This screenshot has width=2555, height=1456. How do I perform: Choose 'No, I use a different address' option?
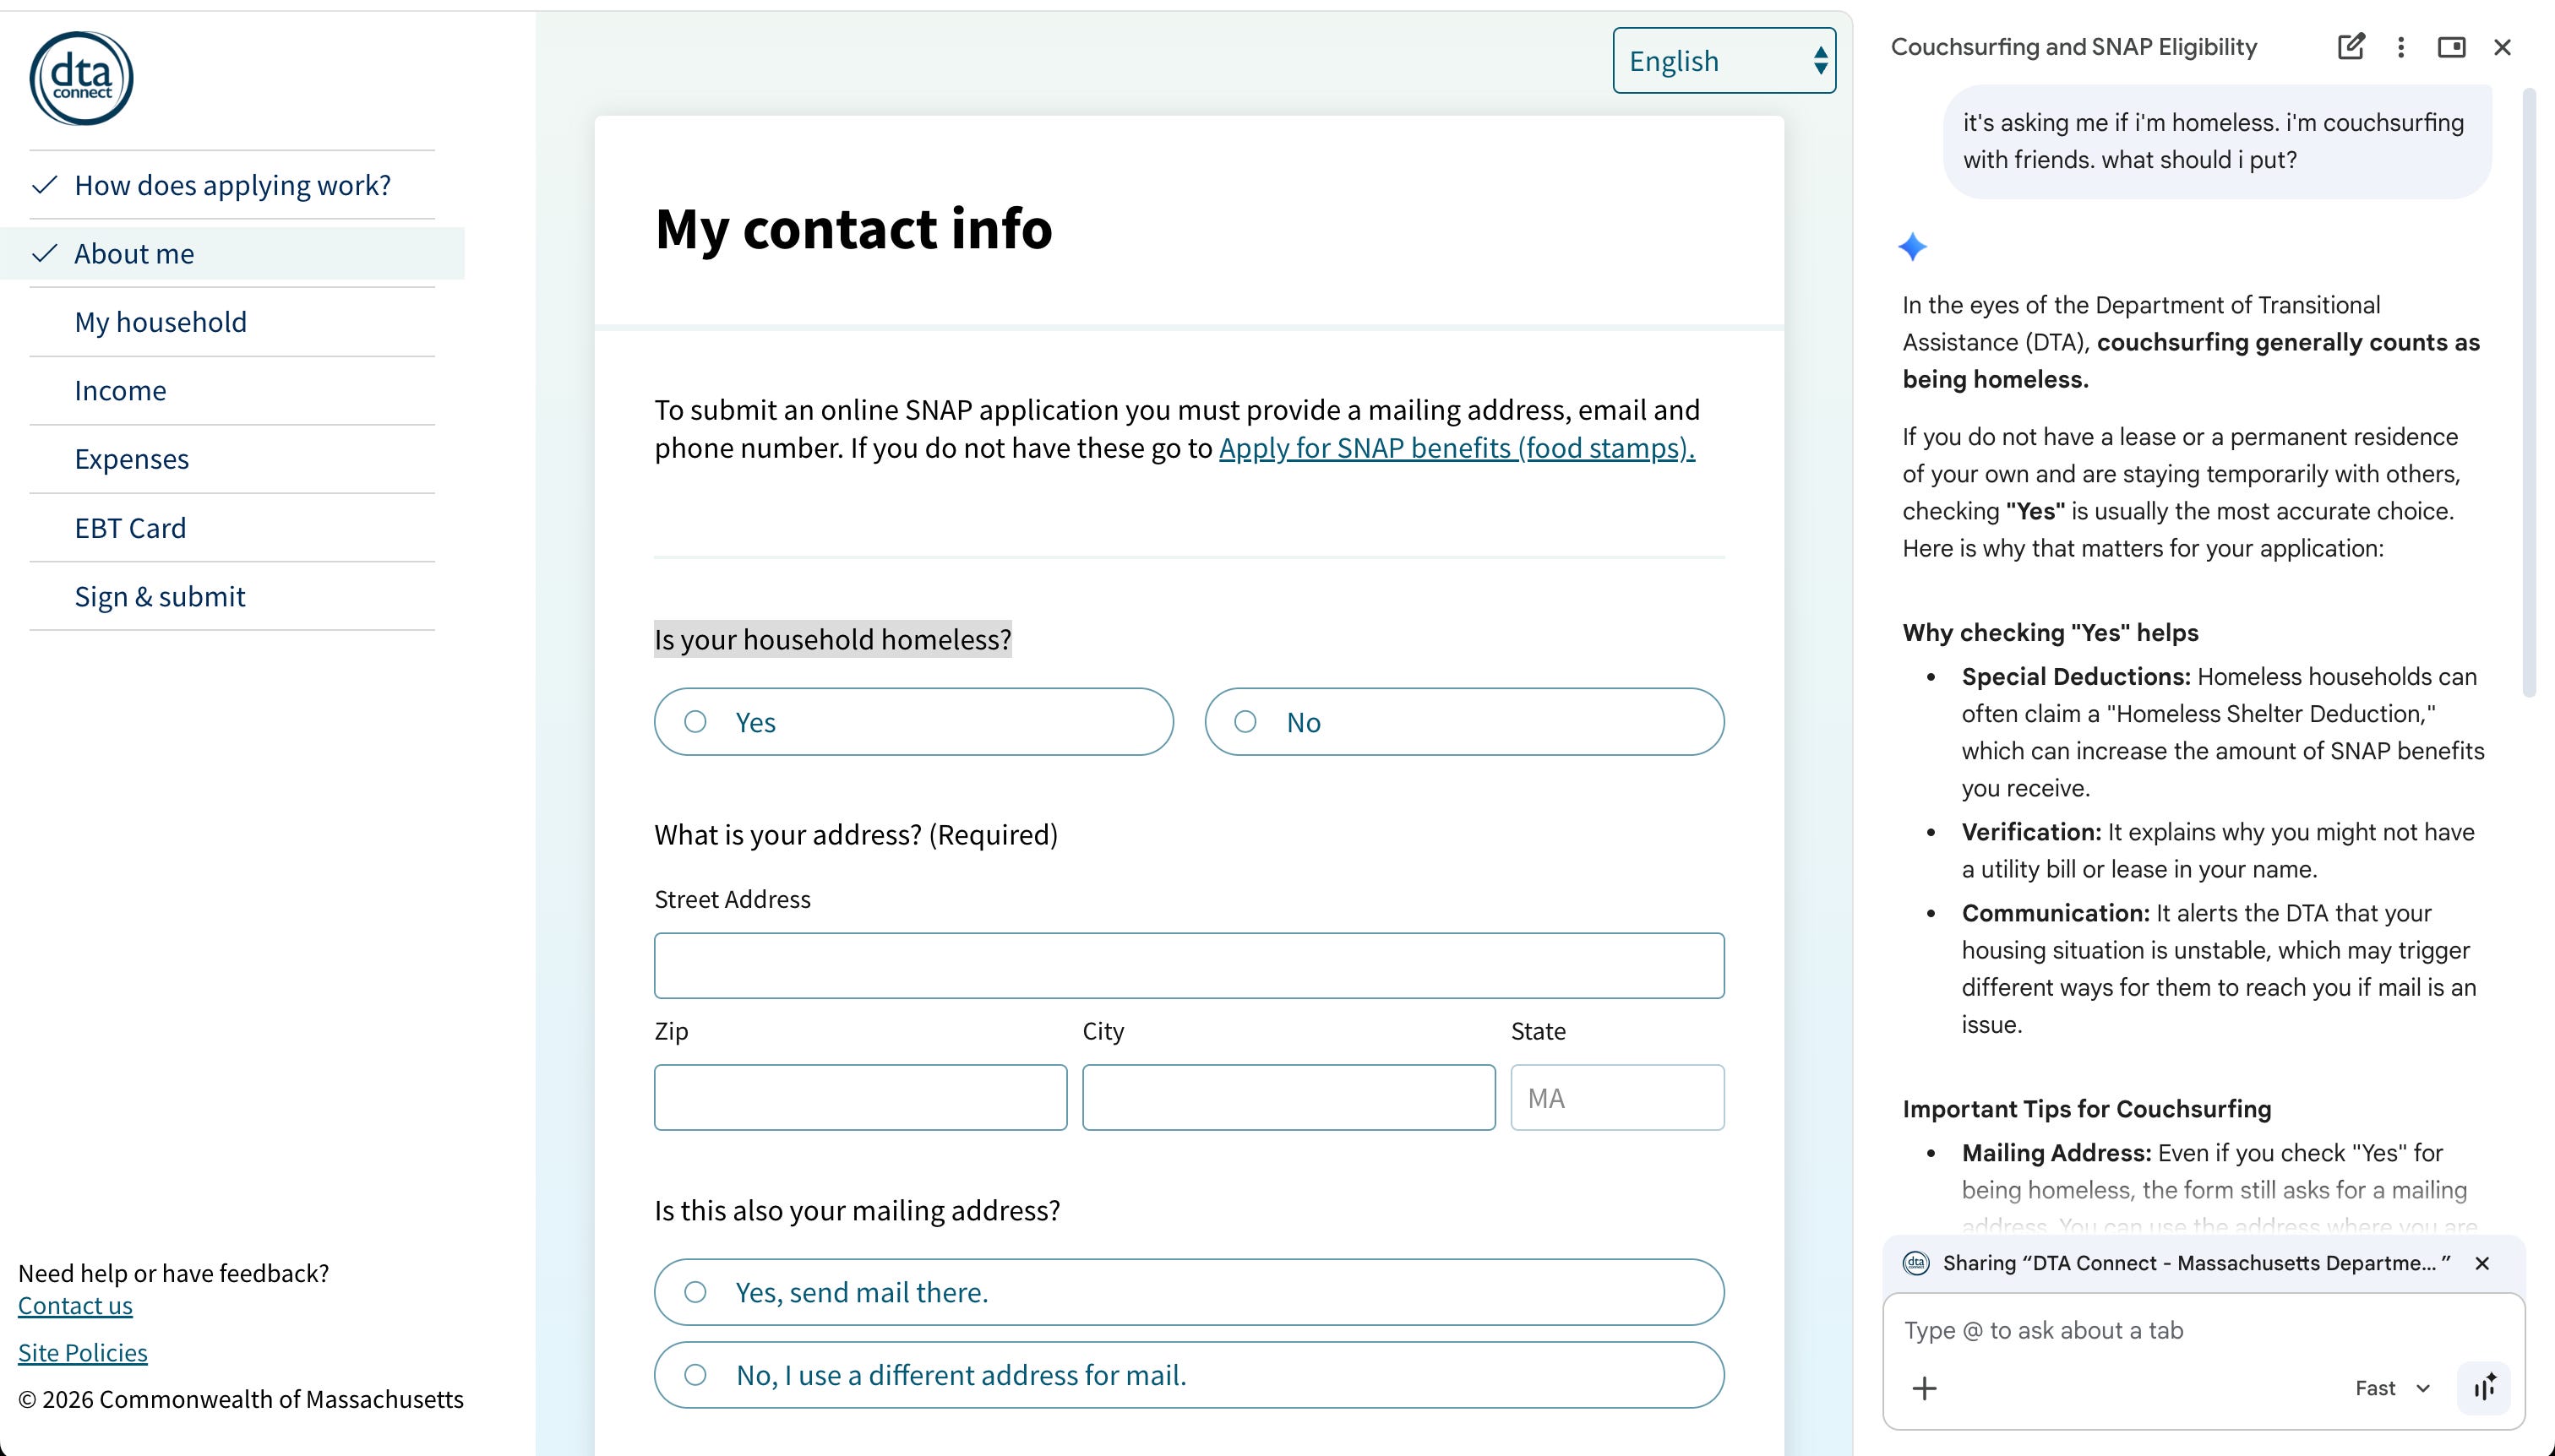[1190, 1375]
